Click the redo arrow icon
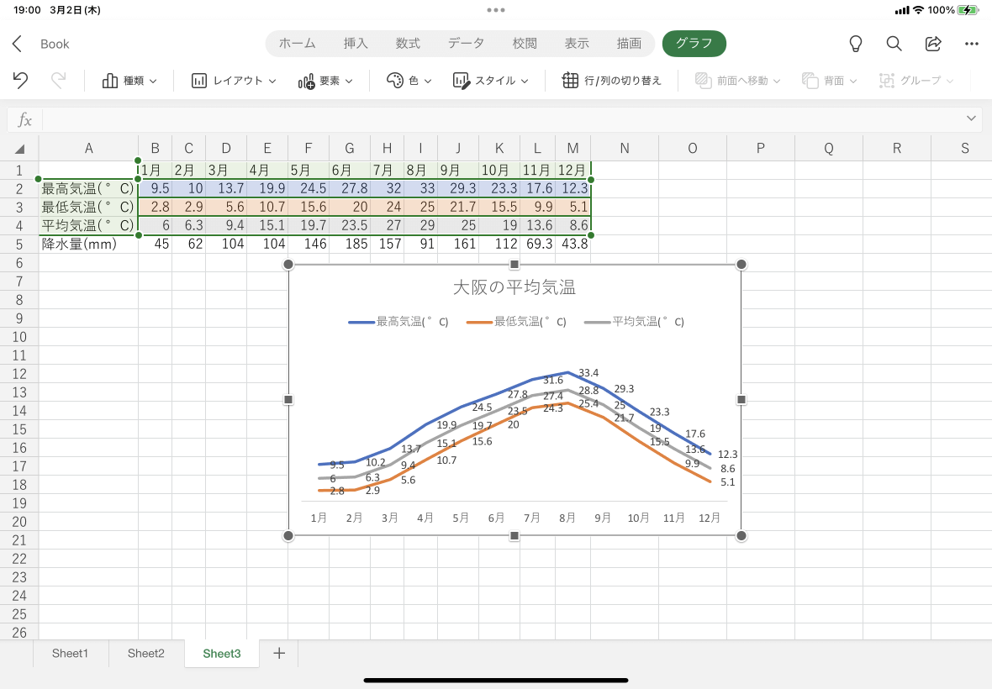Viewport: 992px width, 689px height. pyautogui.click(x=58, y=81)
